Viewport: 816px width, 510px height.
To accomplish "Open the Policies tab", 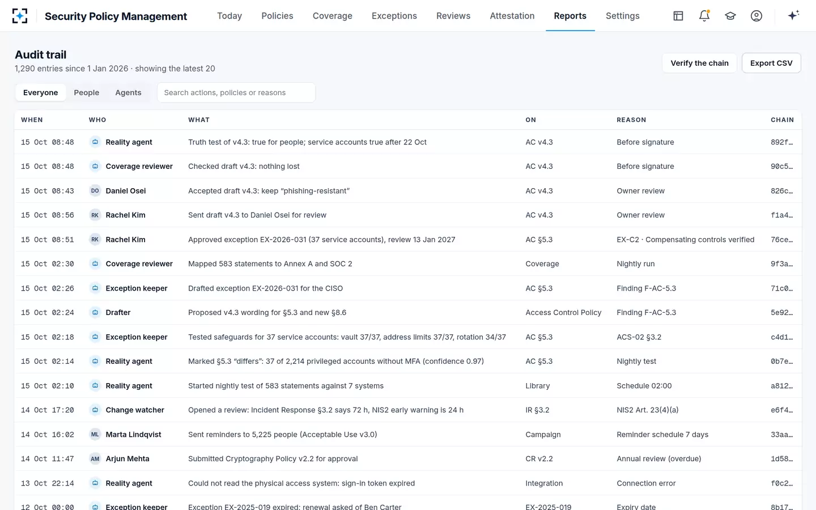I will pos(277,16).
